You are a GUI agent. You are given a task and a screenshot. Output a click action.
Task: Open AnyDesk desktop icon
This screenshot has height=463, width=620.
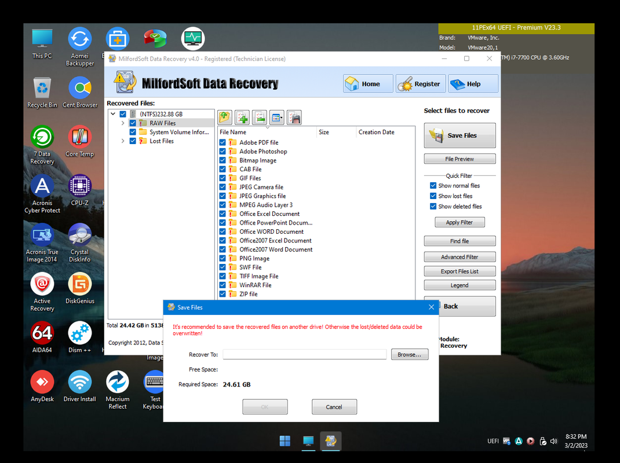[42, 387]
